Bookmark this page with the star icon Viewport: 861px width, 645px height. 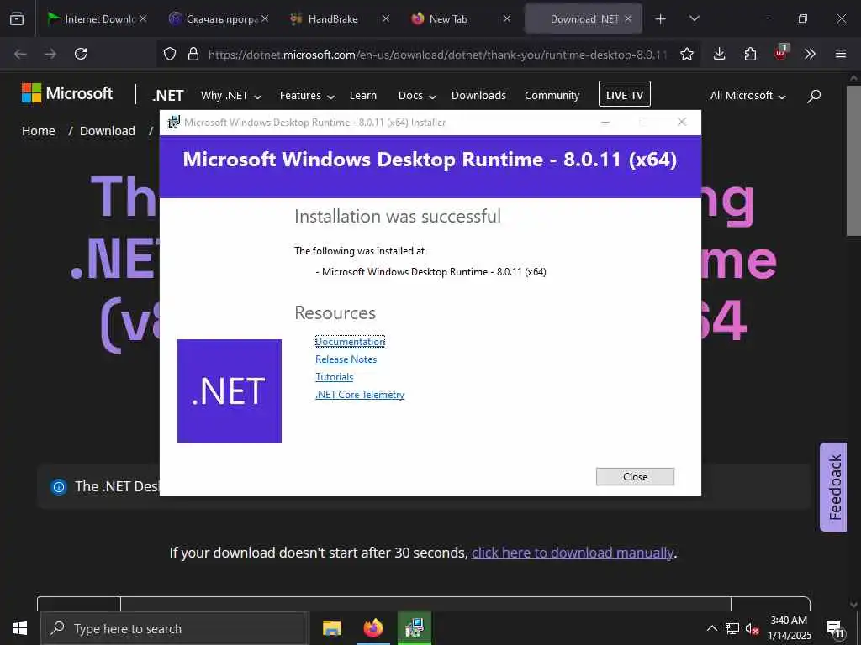pyautogui.click(x=686, y=54)
